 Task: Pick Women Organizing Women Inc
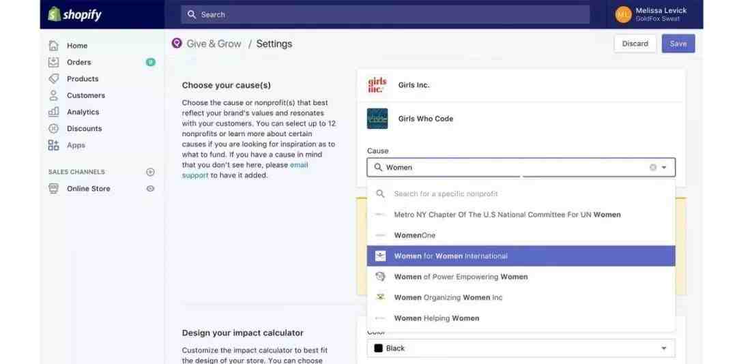(x=521, y=297)
